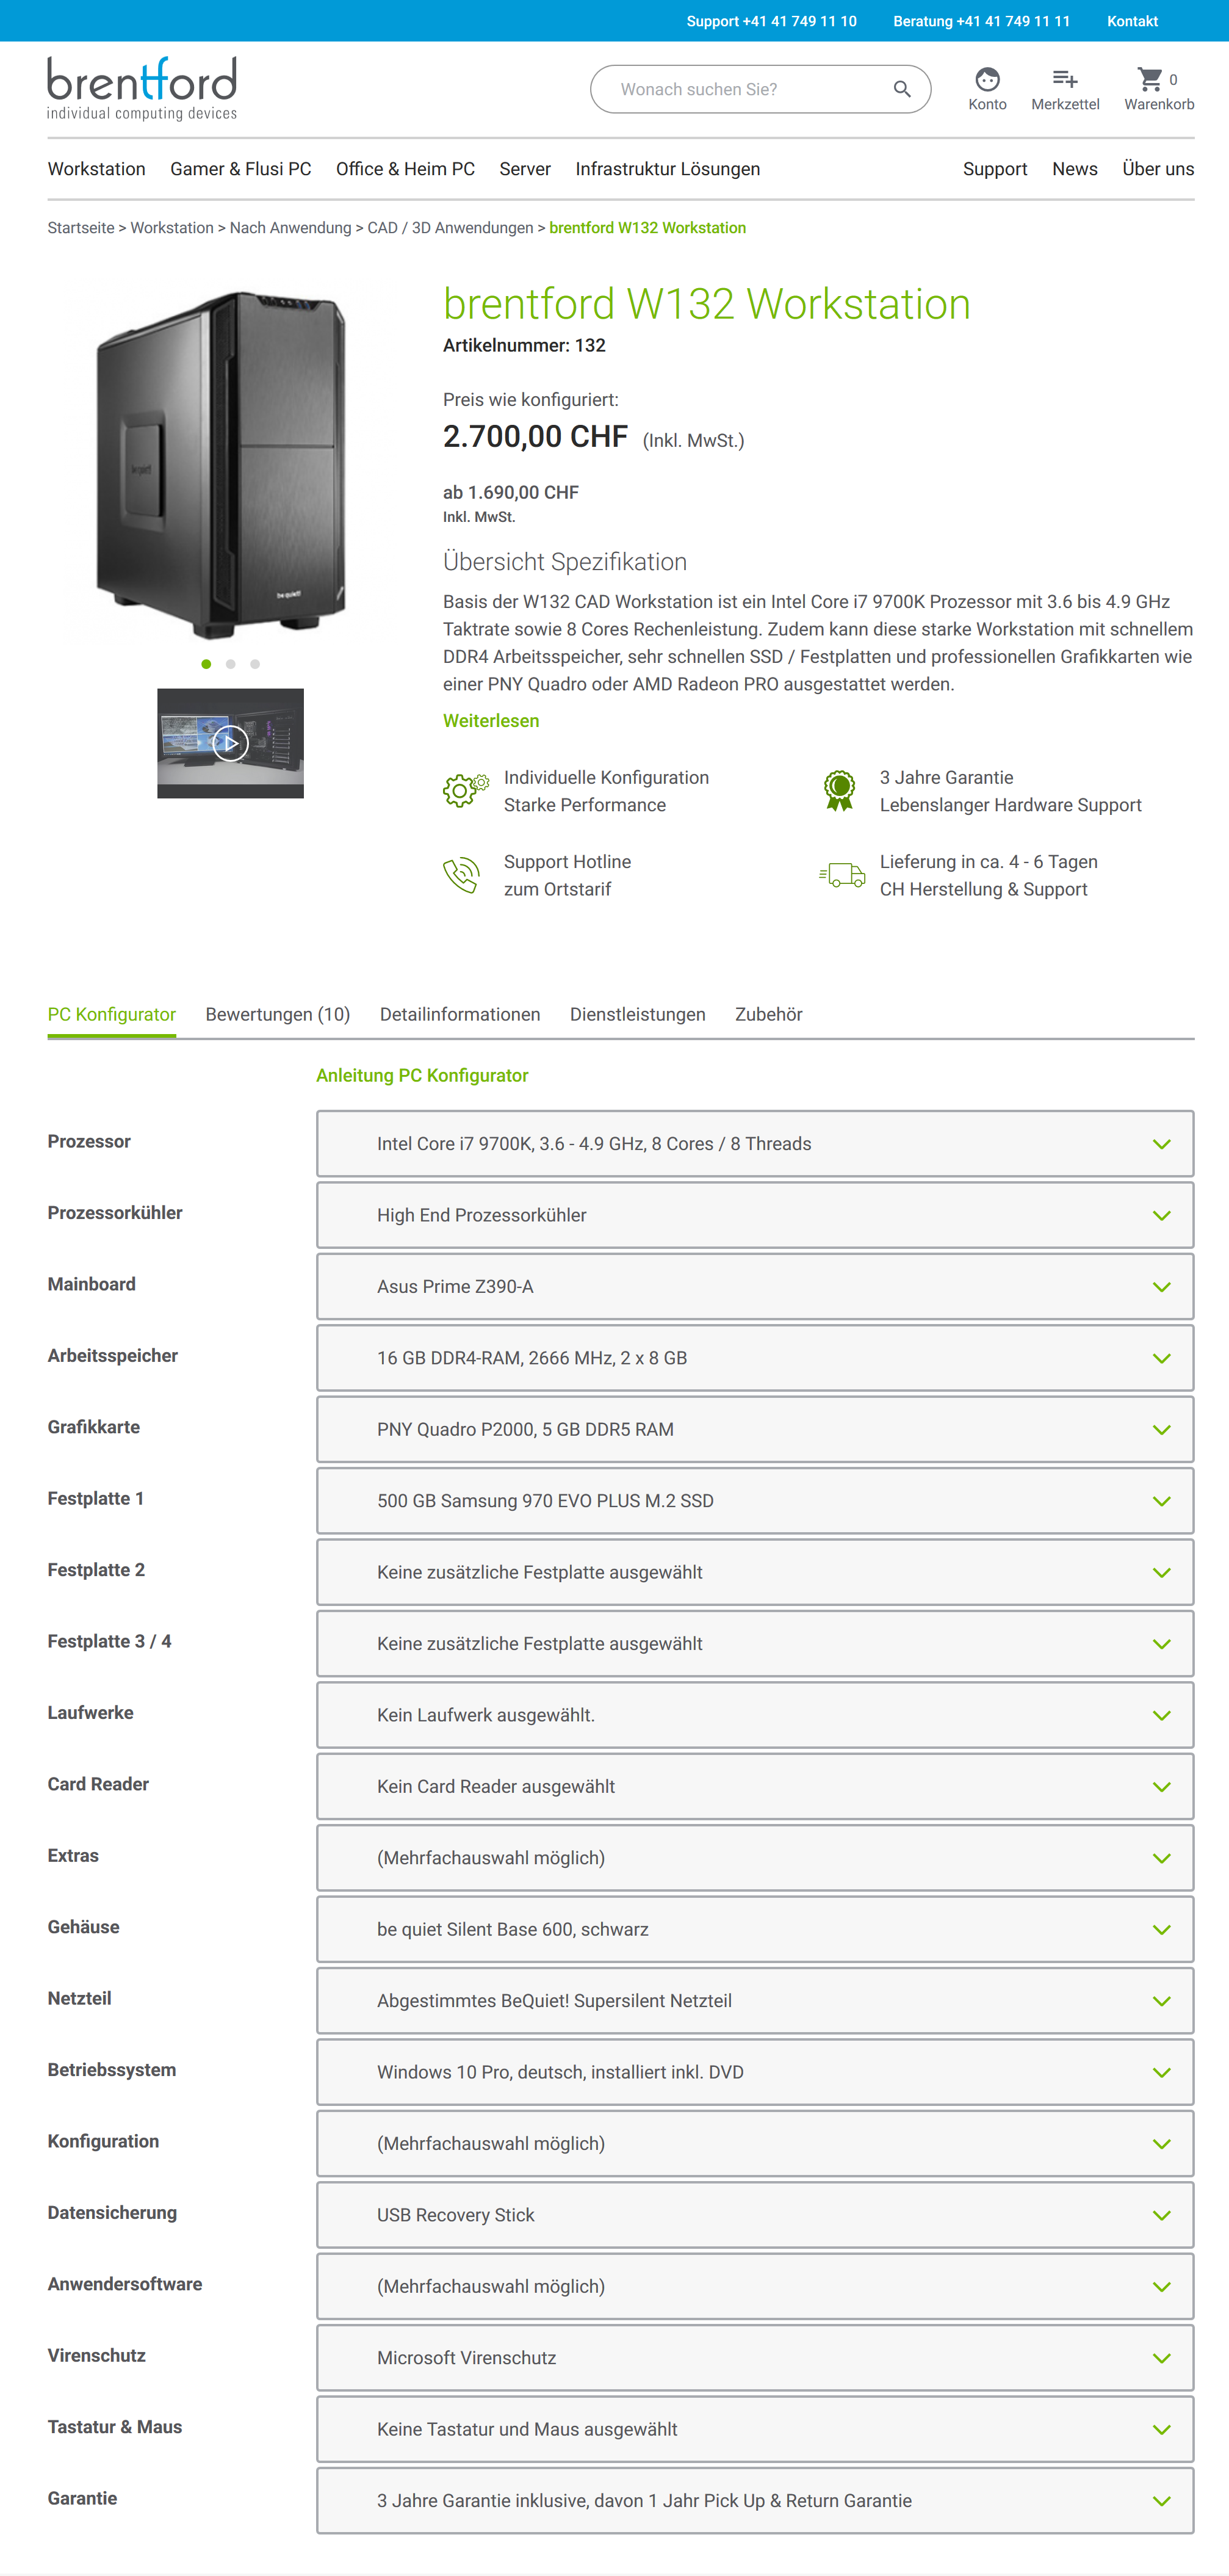Open the Warenkorb shopping cart icon
This screenshot has height=2576, width=1229.
point(1151,80)
